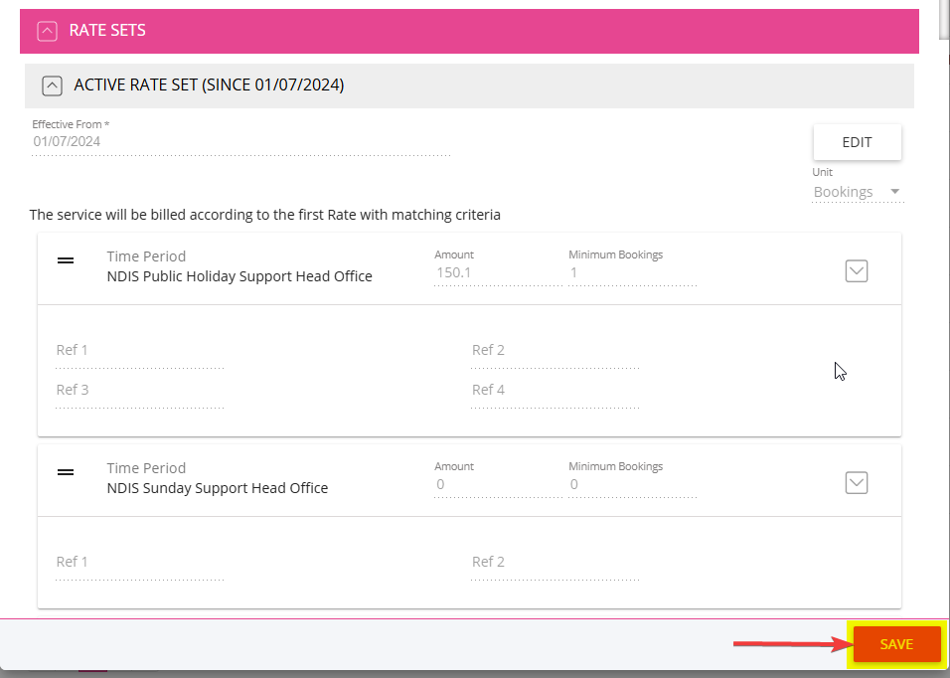This screenshot has width=950, height=678.
Task: Focus Sunday Support Minimum Bookings field
Action: coord(632,485)
